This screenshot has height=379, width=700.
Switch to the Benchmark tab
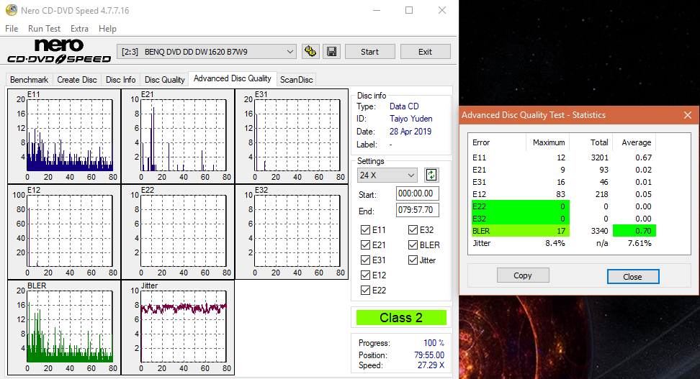[29, 79]
